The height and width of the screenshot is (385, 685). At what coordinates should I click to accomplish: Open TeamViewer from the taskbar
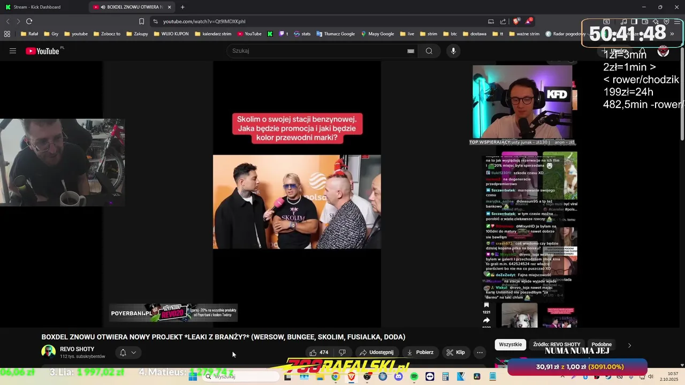[430, 376]
